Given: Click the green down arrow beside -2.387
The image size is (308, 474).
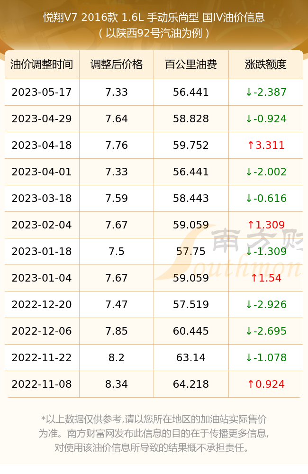Looking at the screenshot, I should (249, 92).
